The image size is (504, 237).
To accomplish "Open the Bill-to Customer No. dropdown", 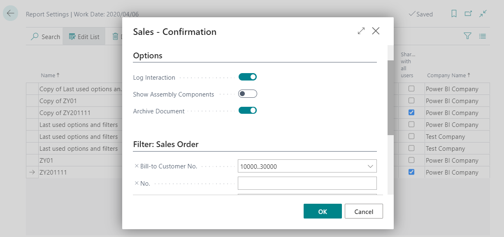I will click(370, 166).
